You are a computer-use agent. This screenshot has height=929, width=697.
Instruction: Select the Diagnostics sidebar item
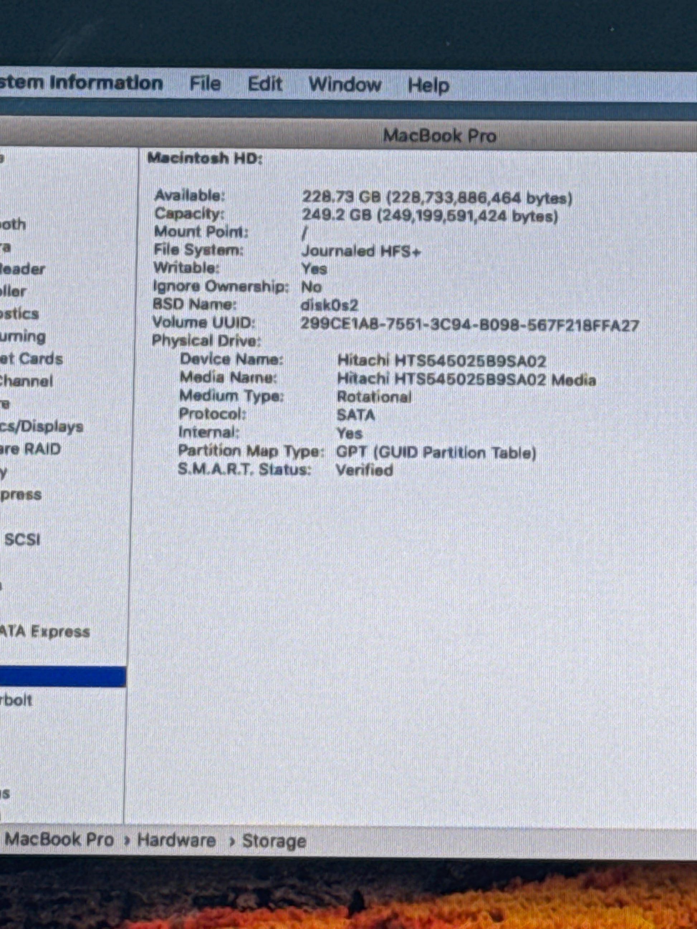coord(19,314)
